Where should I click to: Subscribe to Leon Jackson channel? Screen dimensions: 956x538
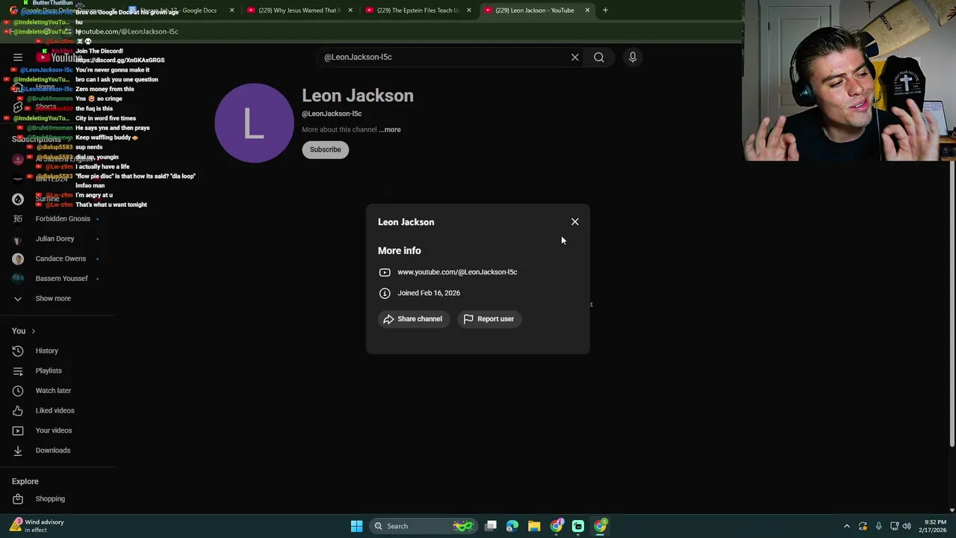click(325, 149)
